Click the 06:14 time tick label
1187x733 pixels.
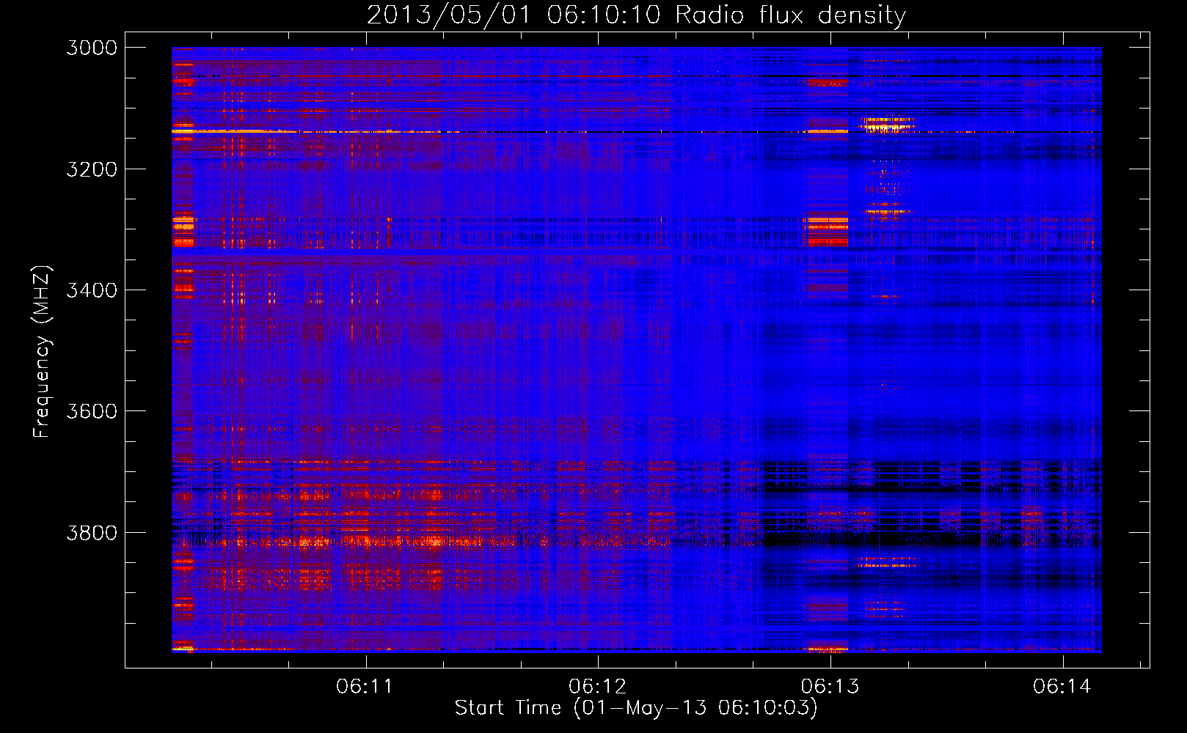1062,686
